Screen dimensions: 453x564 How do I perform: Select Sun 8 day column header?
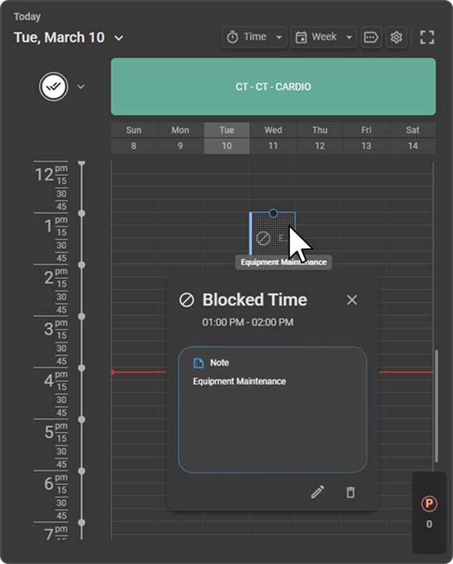click(133, 138)
